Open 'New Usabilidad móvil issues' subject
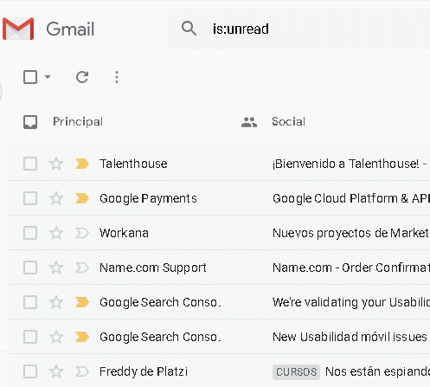The width and height of the screenshot is (430, 387). pos(350,337)
